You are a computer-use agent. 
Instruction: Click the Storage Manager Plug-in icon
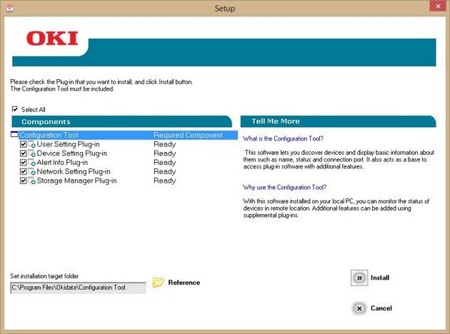click(32, 181)
